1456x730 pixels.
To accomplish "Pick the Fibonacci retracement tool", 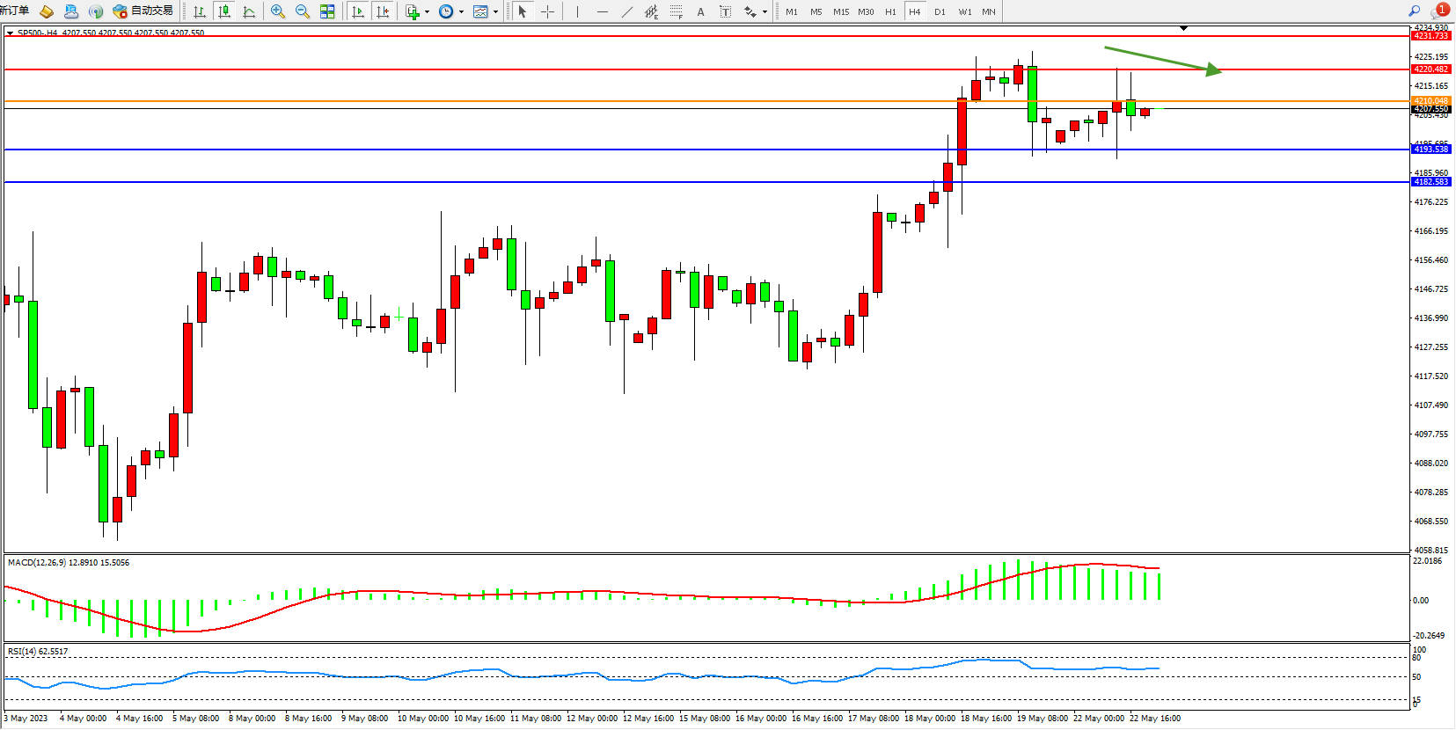I will point(676,11).
